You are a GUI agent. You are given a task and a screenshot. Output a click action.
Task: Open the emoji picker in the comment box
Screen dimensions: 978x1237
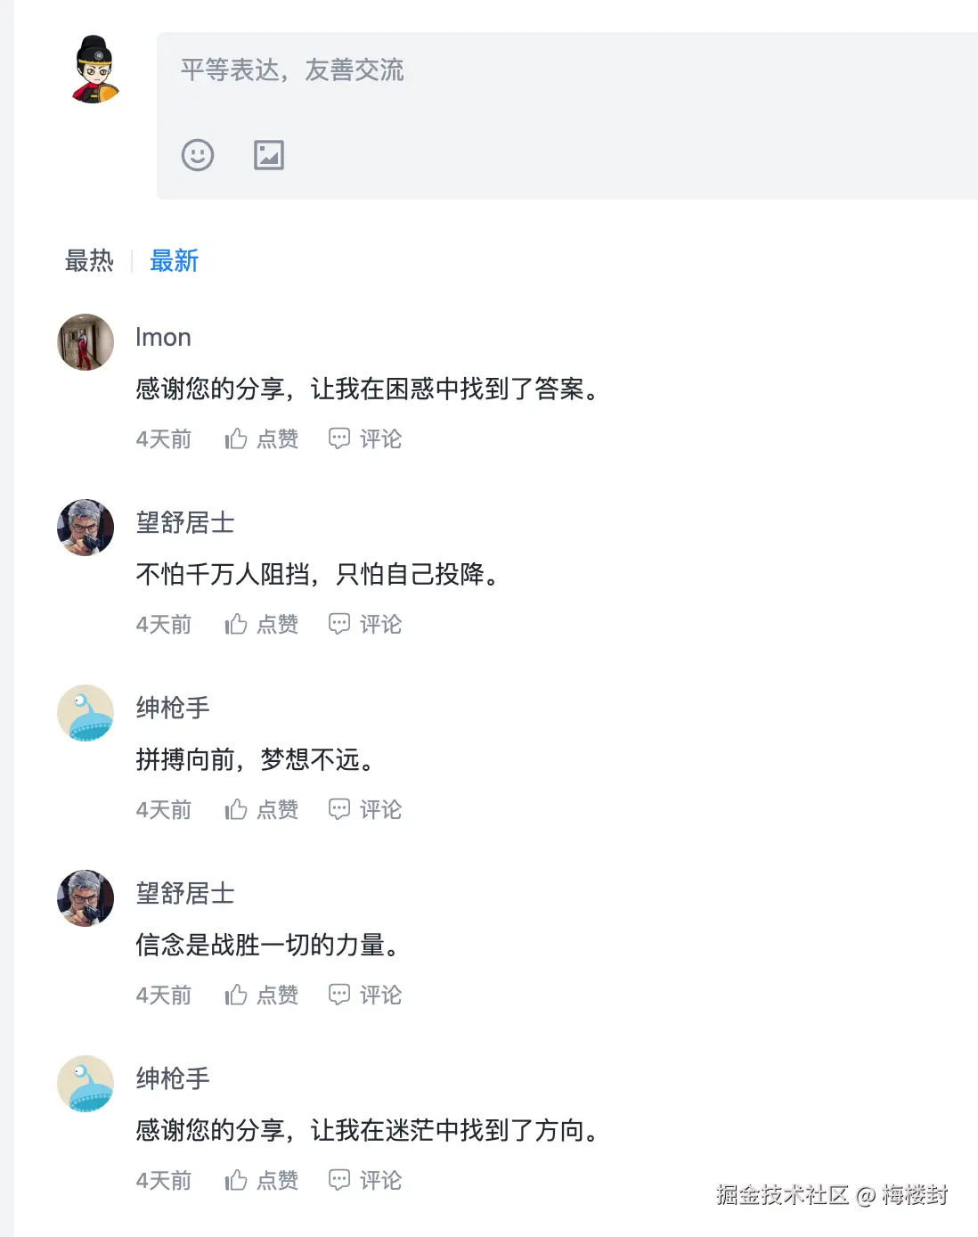click(x=197, y=155)
